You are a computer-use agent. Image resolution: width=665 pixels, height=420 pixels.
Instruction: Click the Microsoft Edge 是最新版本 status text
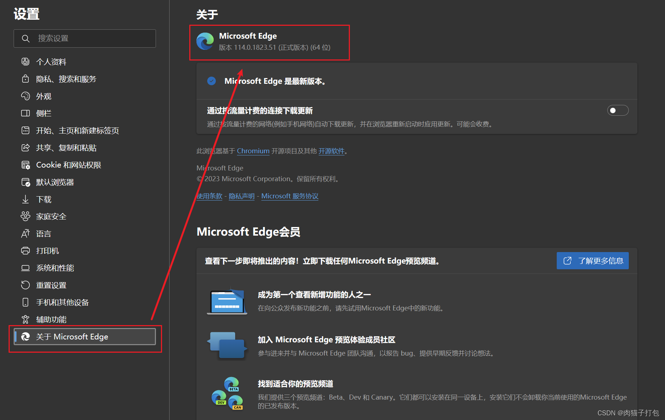(275, 81)
